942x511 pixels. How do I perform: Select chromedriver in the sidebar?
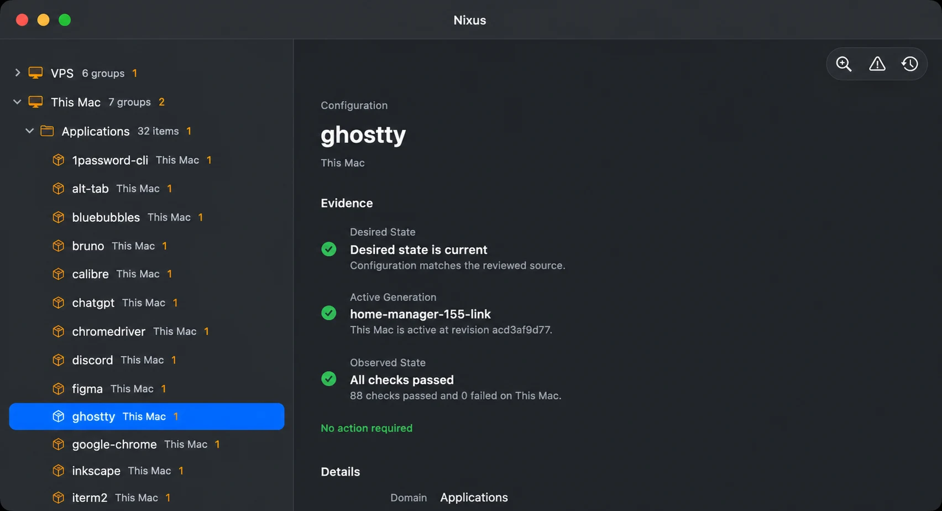point(146,331)
